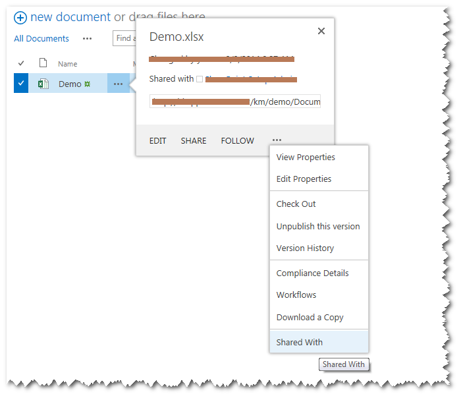Viewport: 461px width, 398px height.
Task: Click the new-item badge beside Demo
Action: tap(88, 84)
